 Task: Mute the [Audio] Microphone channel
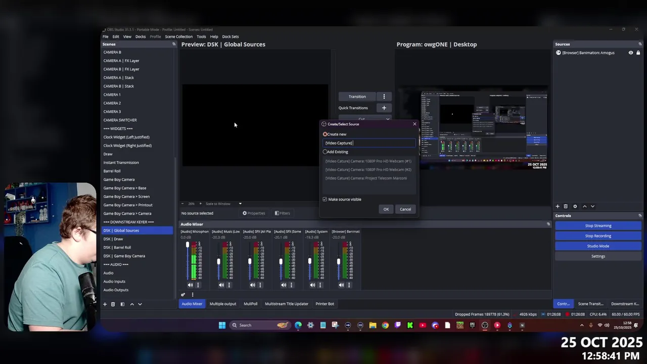(191, 285)
